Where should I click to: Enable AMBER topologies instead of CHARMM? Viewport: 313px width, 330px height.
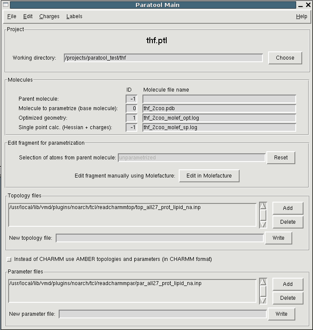pos(9,260)
